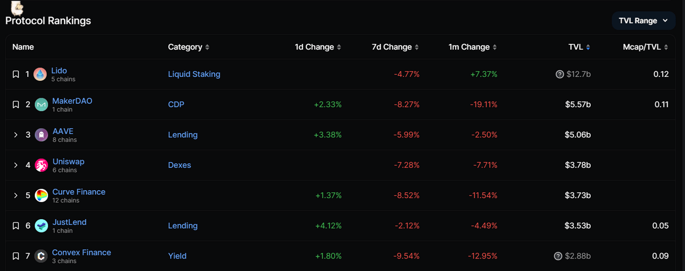
Task: Open the TVL Range dropdown
Action: click(x=643, y=20)
